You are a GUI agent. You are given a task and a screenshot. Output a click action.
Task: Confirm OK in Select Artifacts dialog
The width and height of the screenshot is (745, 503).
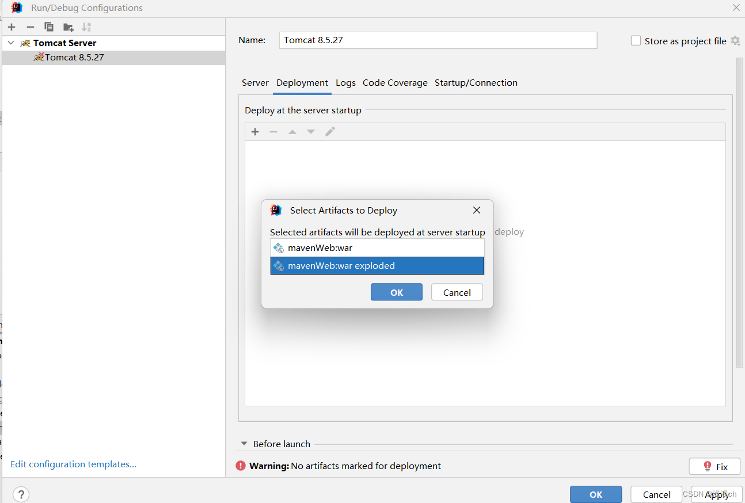397,292
